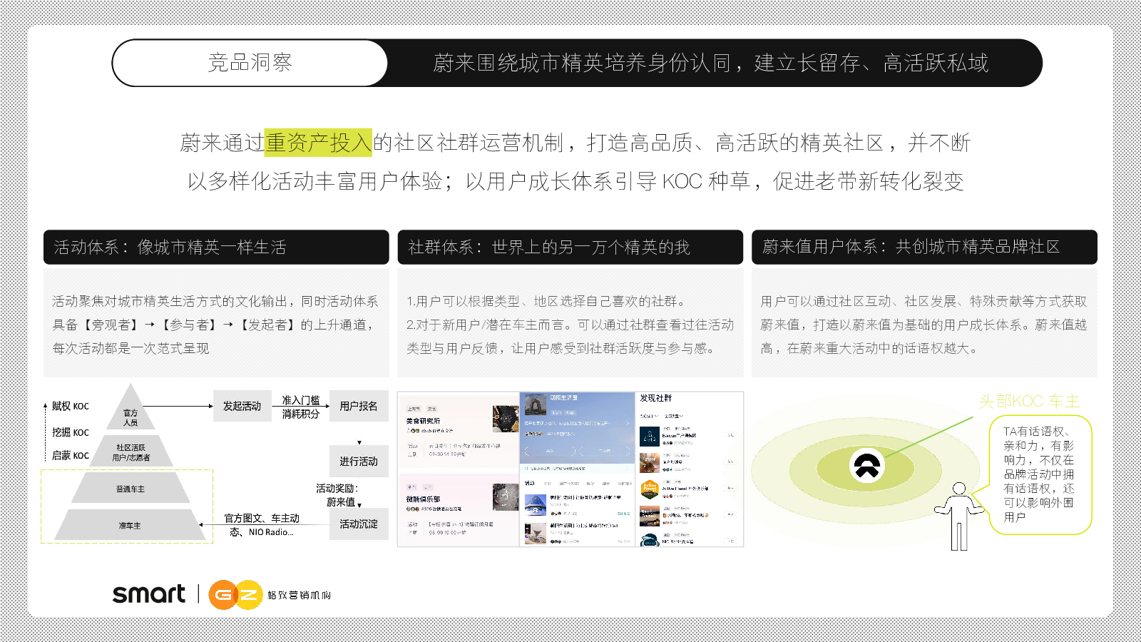
Task: Click the 官方图文、车主动态、NIO Radio text
Action: pyautogui.click(x=262, y=525)
